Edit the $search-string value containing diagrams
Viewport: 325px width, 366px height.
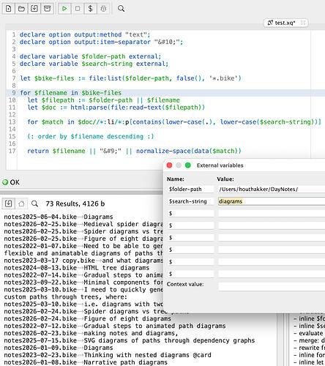(272, 201)
